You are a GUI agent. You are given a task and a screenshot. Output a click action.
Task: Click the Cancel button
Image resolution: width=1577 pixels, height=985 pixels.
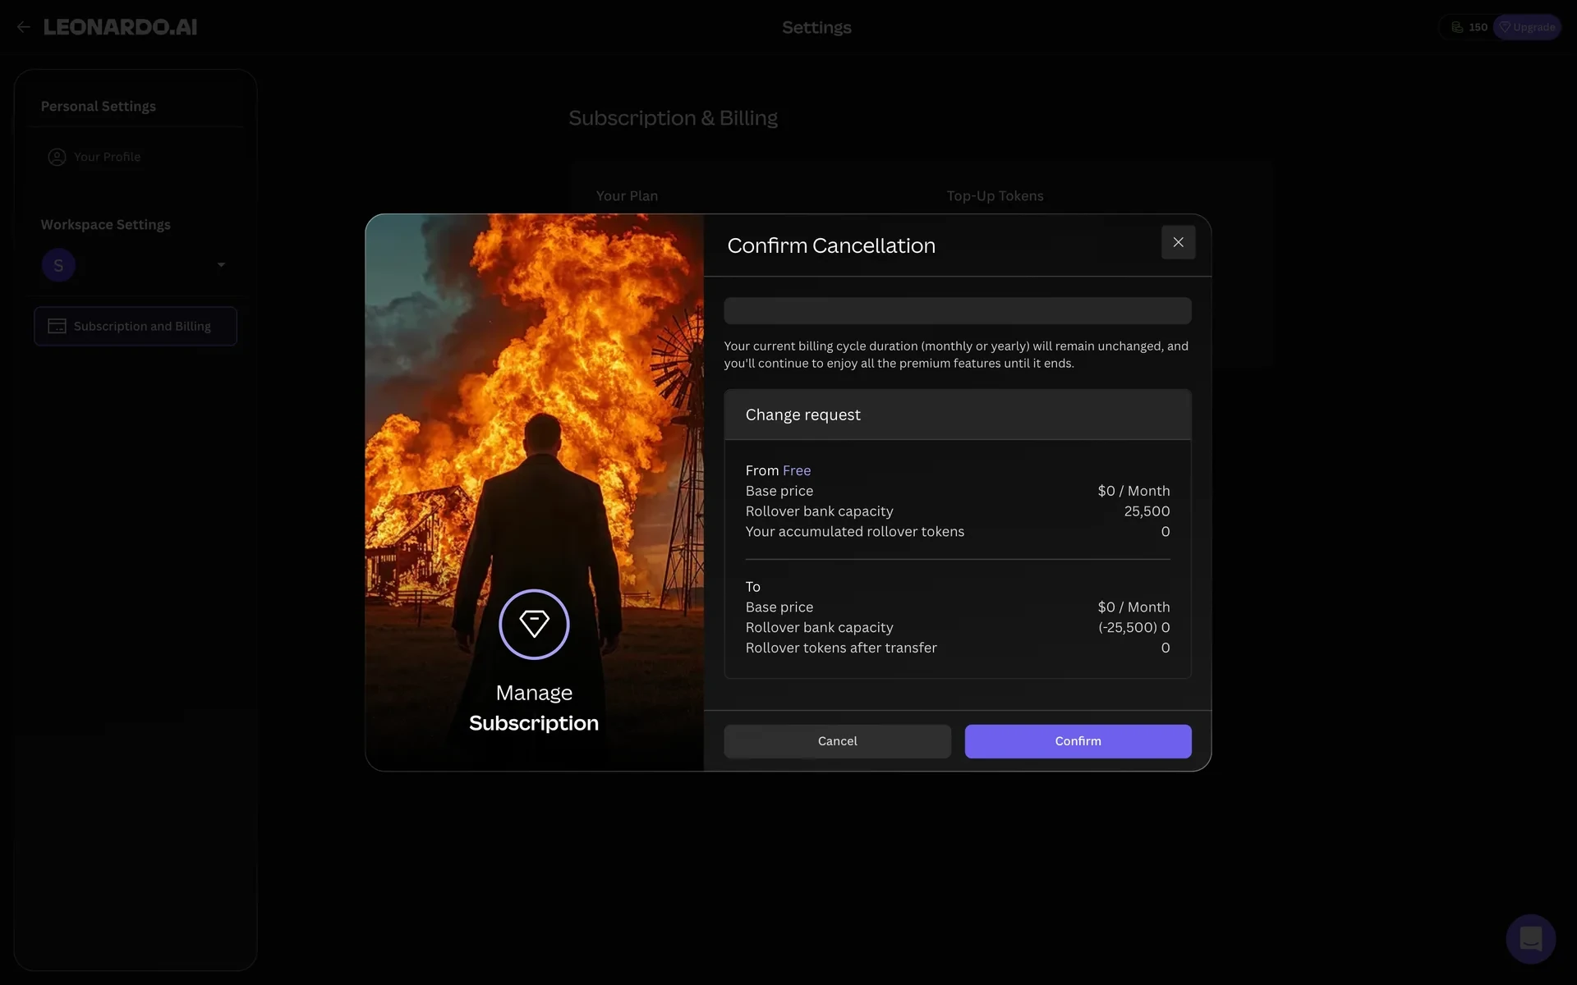pyautogui.click(x=837, y=741)
